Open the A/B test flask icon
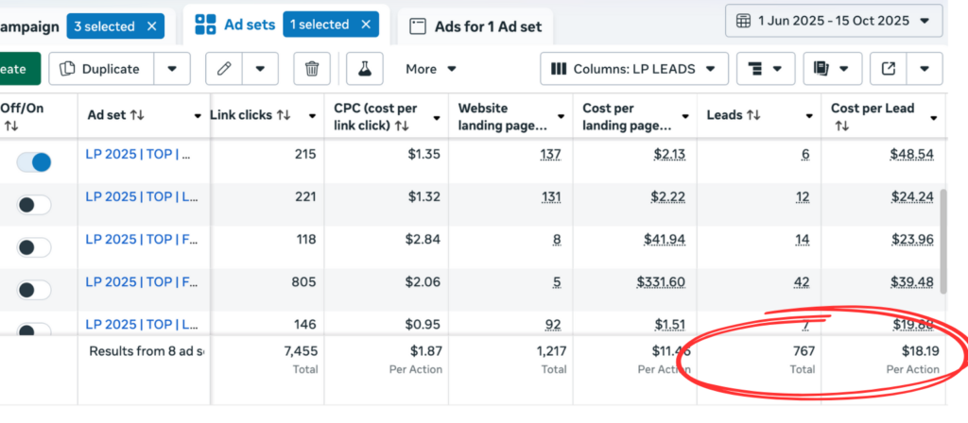This screenshot has width=968, height=423. click(364, 69)
